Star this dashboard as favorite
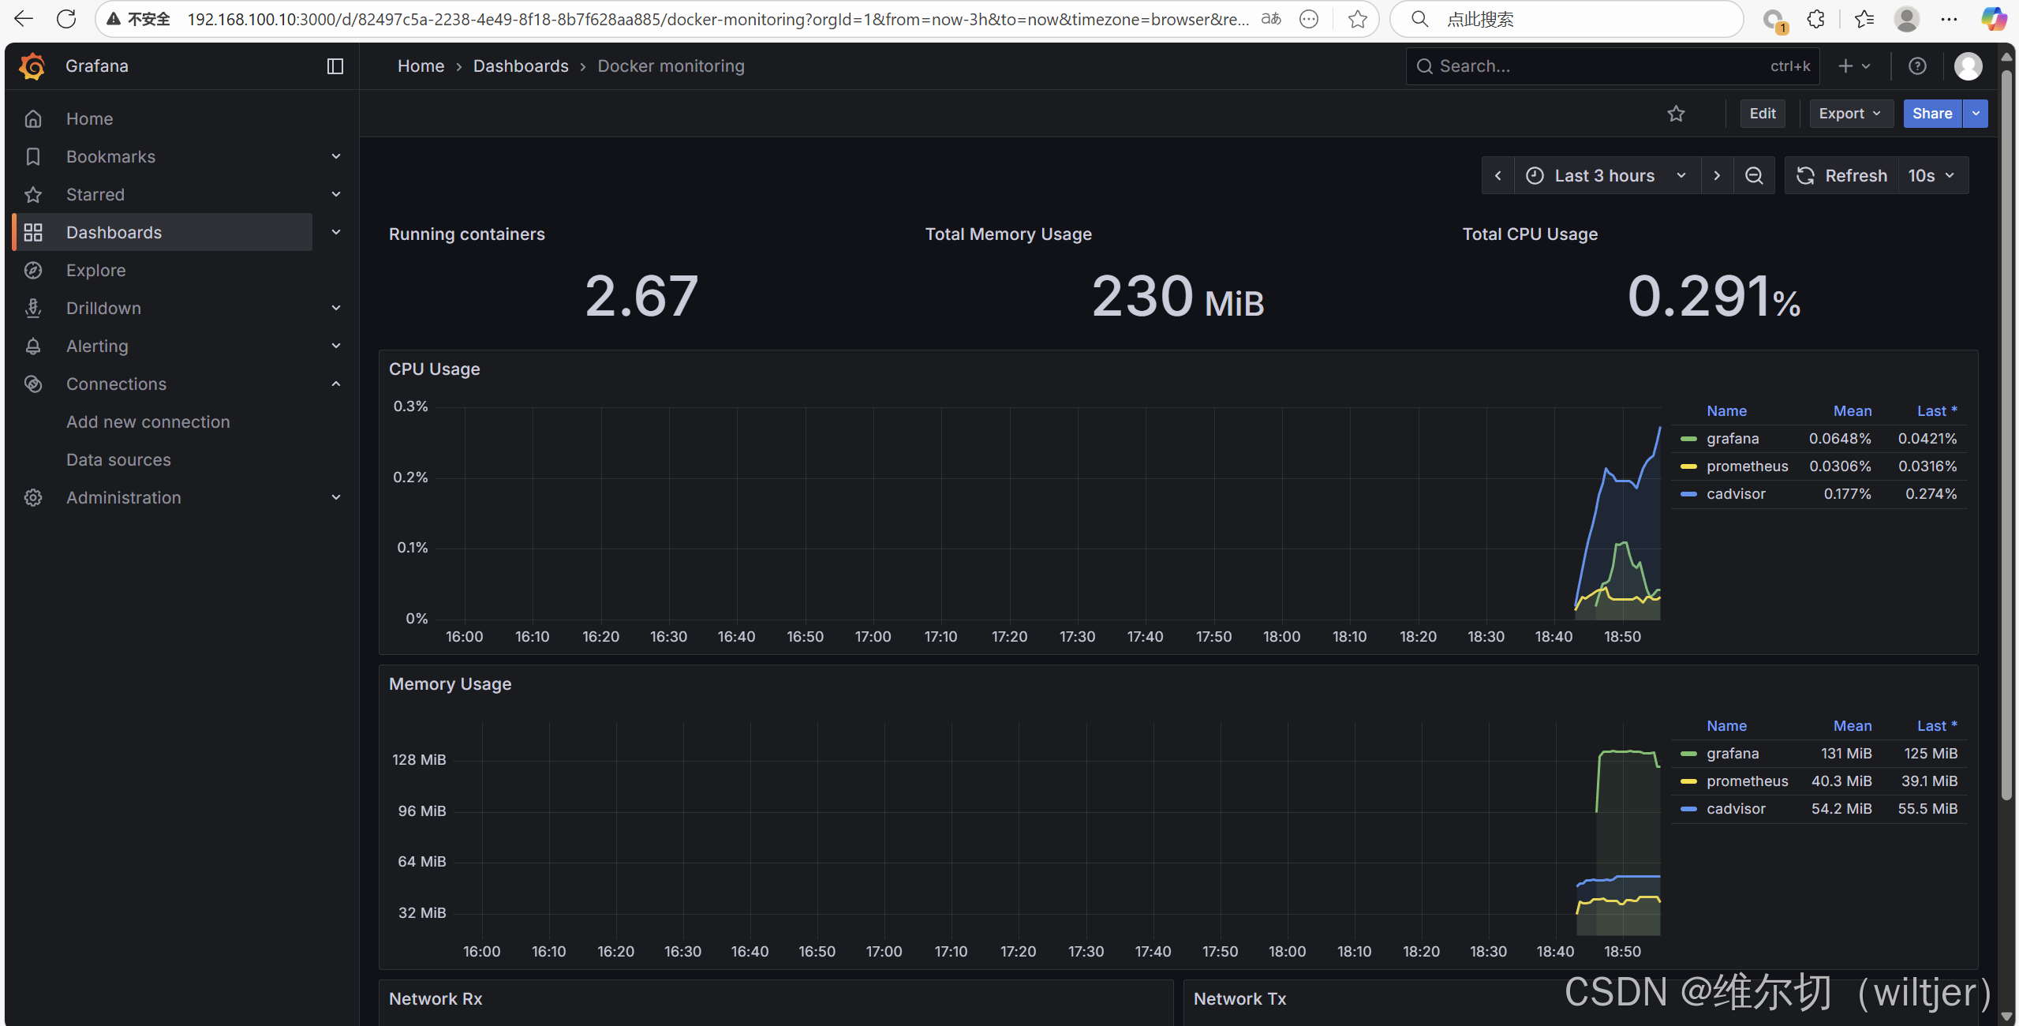Screen dimensions: 2019x1026 [x=1676, y=114]
